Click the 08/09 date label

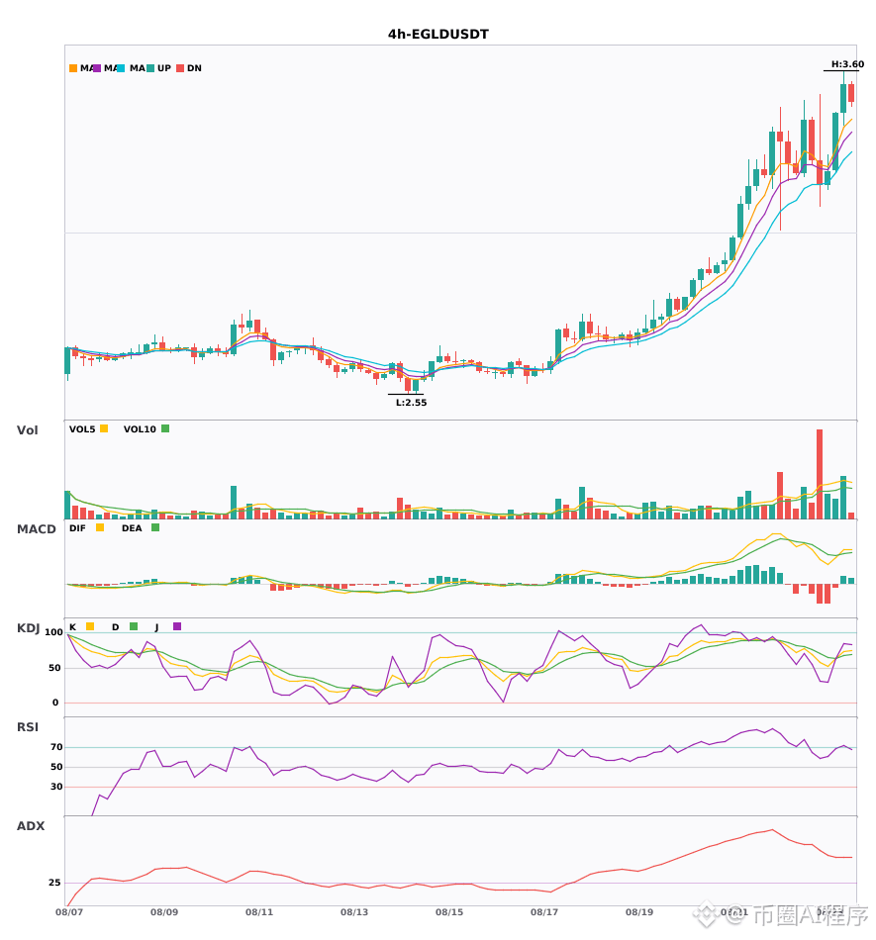[164, 912]
